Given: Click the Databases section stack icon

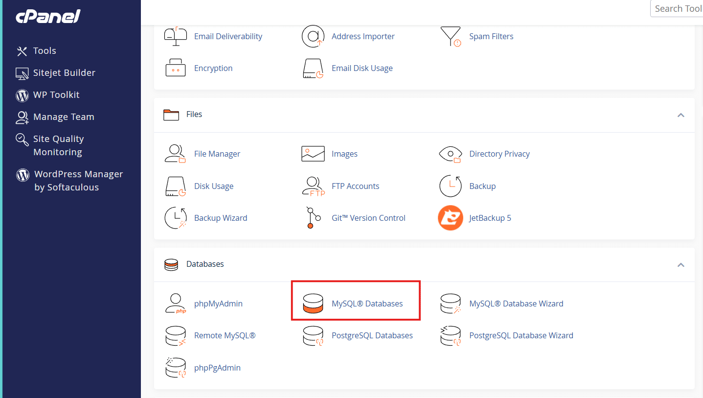Looking at the screenshot, I should coord(171,264).
